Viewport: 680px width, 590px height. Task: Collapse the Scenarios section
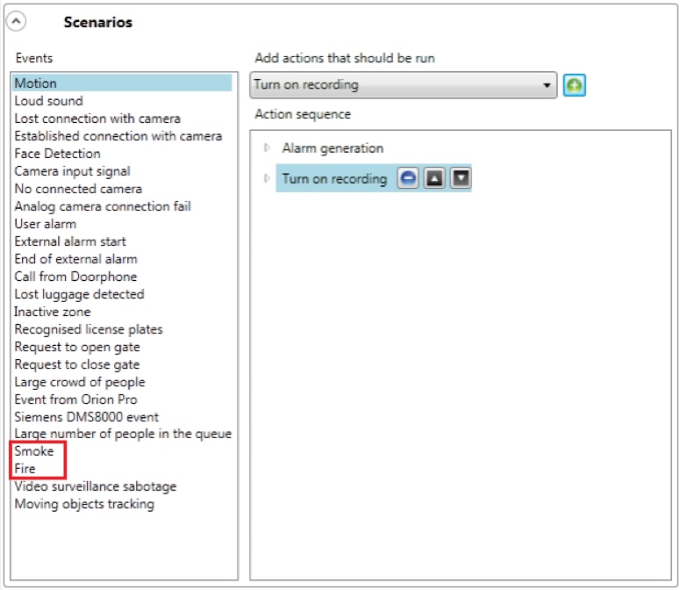16,22
